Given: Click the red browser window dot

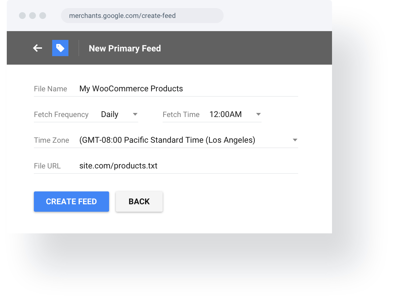Looking at the screenshot, I should coord(22,15).
